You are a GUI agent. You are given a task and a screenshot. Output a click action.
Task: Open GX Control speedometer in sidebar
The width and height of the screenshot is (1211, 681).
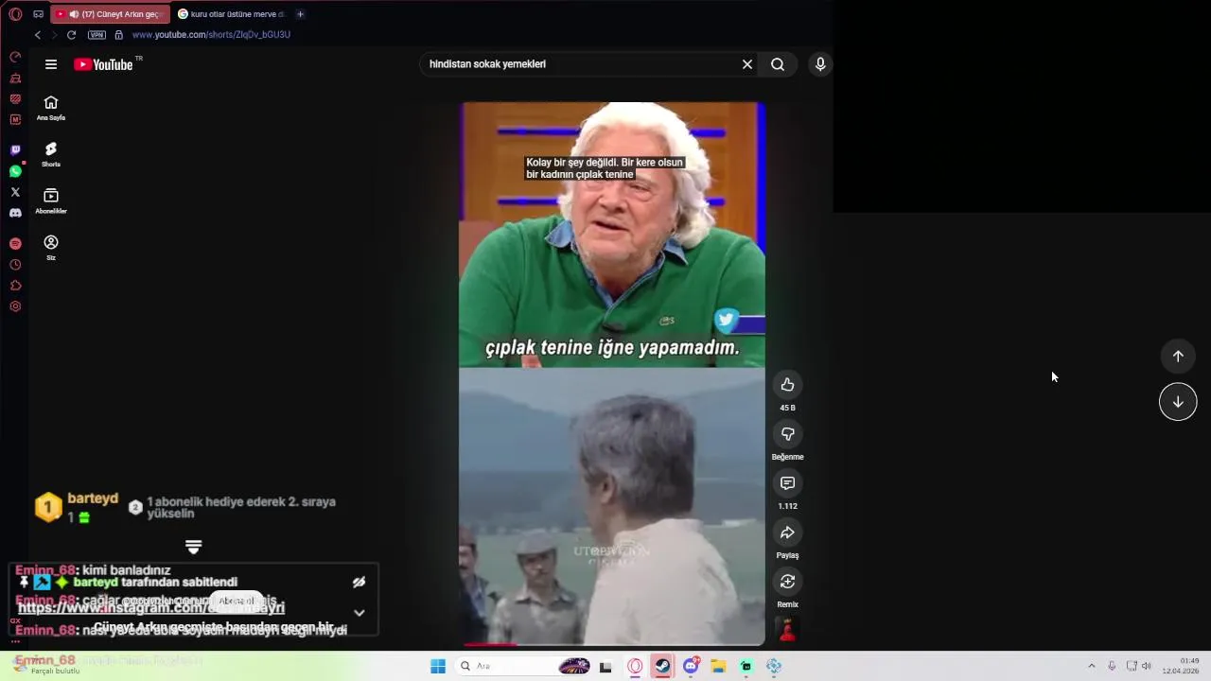click(15, 58)
